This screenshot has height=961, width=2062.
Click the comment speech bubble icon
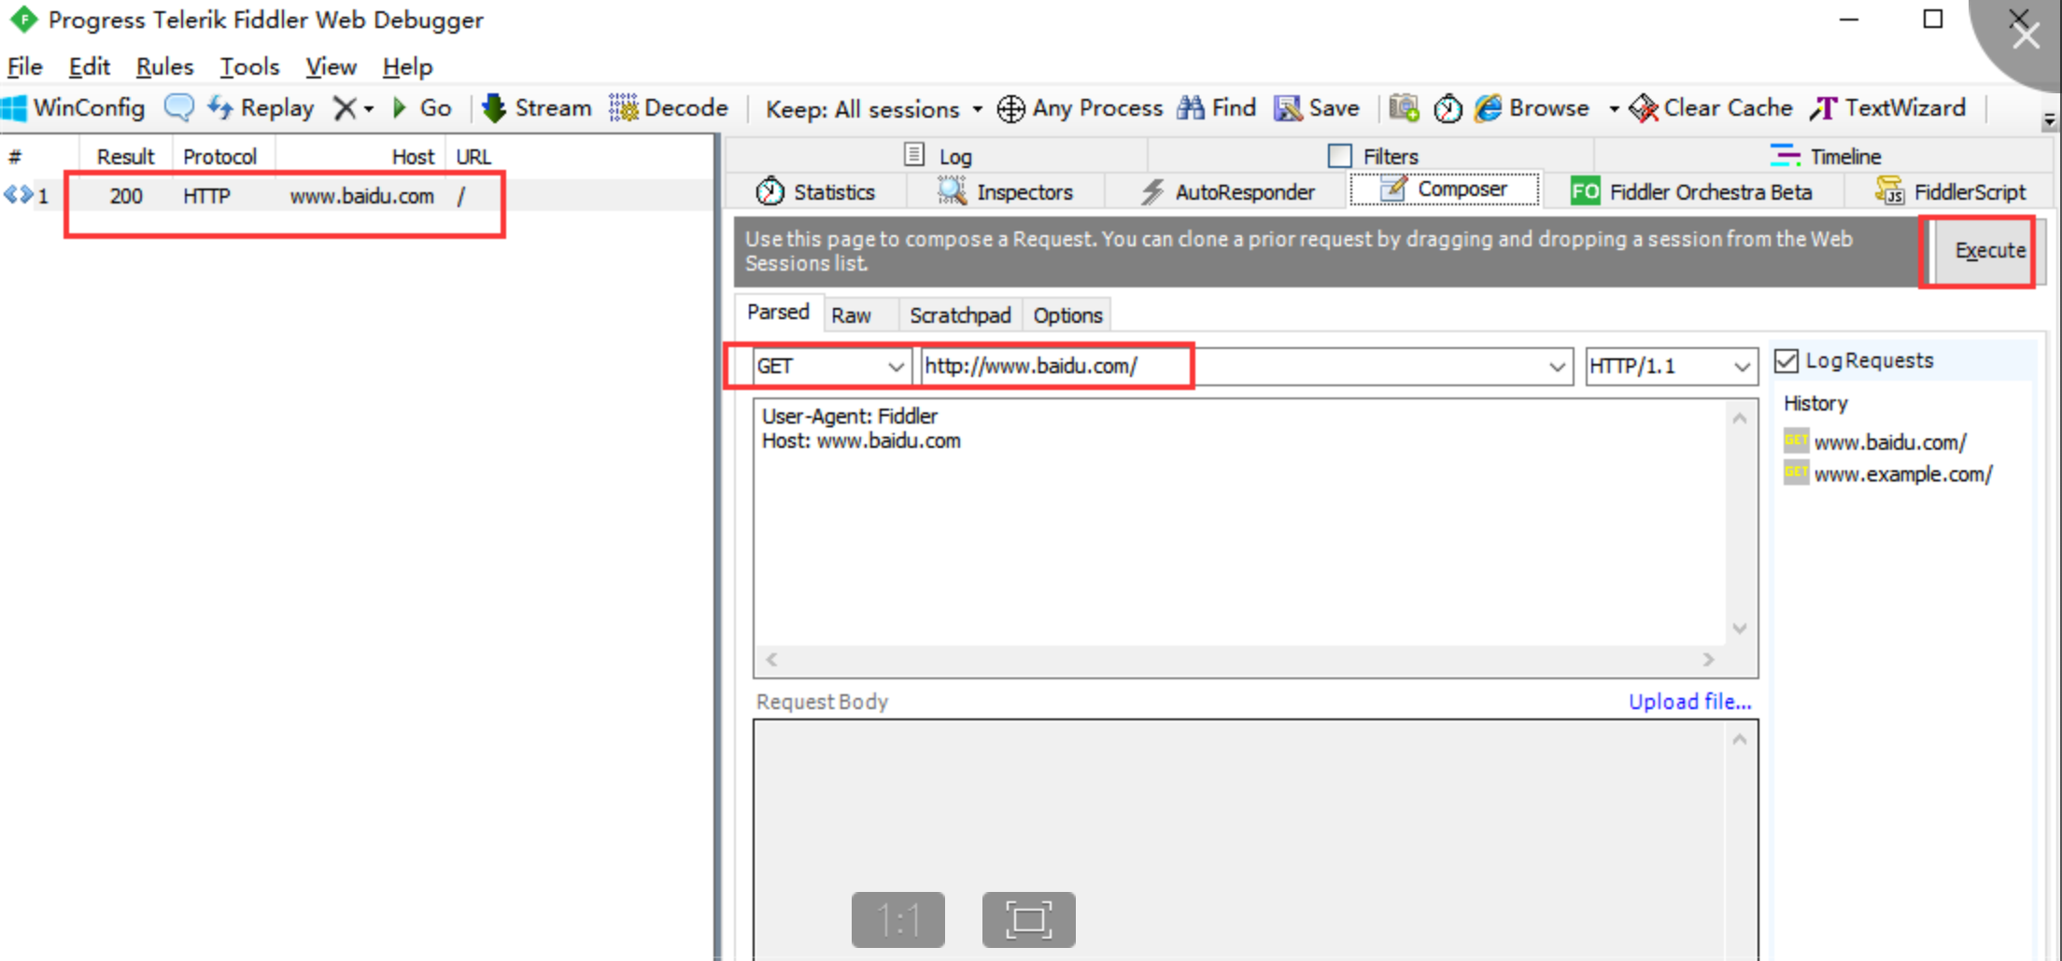(x=178, y=108)
